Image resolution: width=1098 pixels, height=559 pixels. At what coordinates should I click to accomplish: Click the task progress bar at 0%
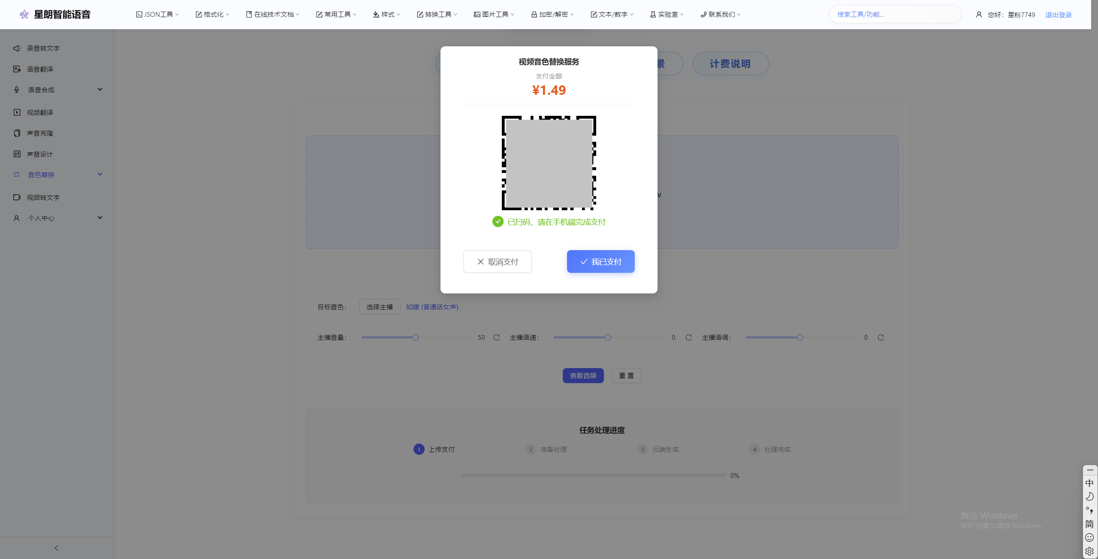coord(594,475)
